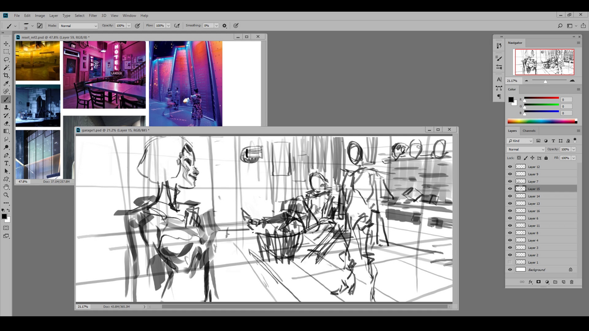Show Layer 1 visibility box
The height and width of the screenshot is (331, 589).
pos(510,262)
